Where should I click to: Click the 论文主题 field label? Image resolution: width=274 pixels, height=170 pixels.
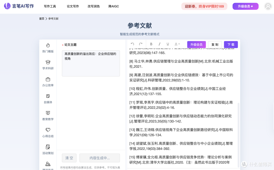tap(71, 45)
